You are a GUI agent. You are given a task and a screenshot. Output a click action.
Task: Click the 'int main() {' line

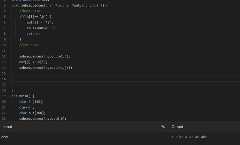23,96
